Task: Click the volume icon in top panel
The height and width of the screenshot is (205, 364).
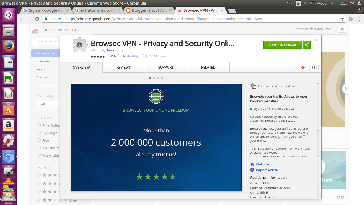Action: (x=333, y=3)
